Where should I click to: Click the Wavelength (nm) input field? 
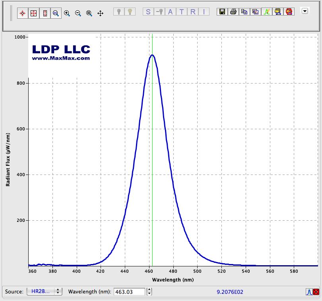[129, 291]
